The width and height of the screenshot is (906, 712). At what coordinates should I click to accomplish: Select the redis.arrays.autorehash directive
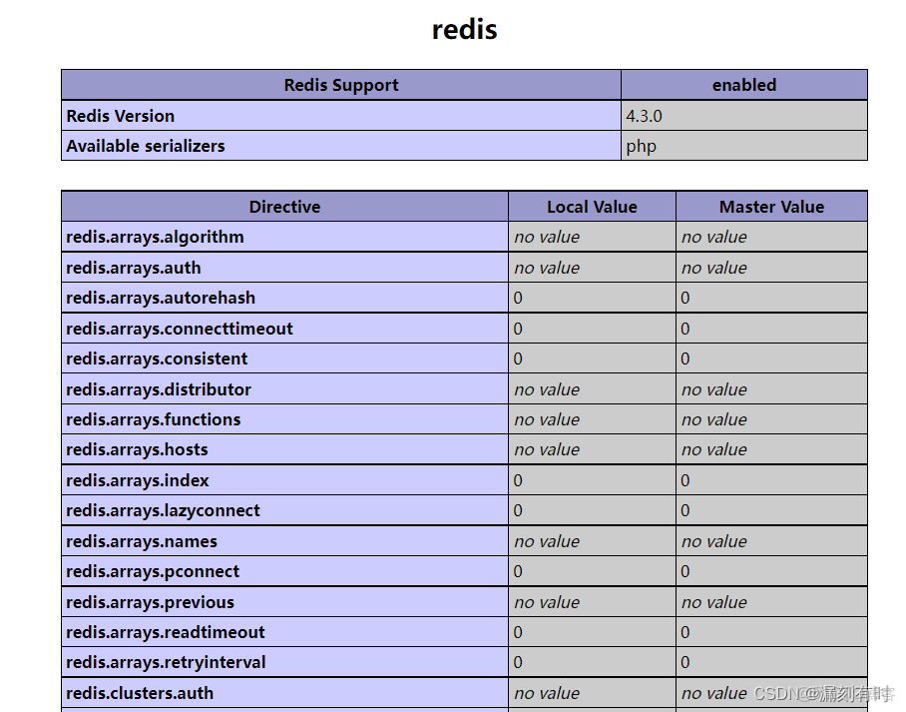coord(161,298)
